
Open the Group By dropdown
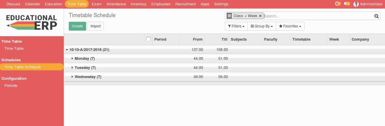[x=262, y=26]
